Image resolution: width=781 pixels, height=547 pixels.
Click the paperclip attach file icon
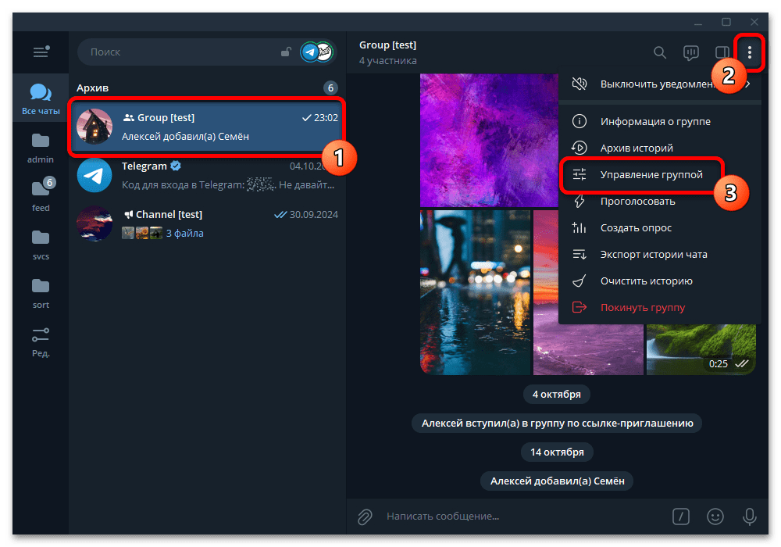coord(365,517)
